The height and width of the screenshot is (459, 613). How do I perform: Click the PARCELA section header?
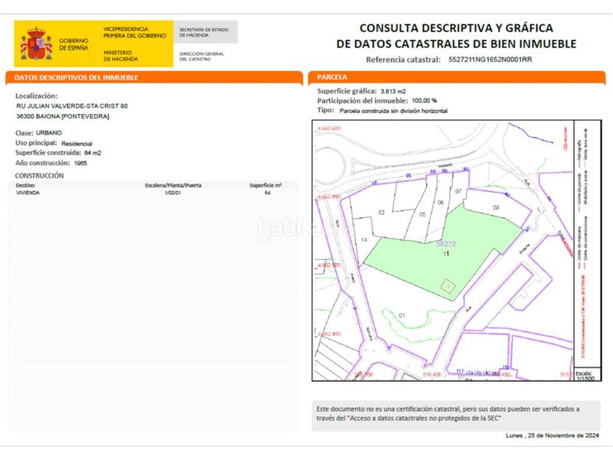coord(332,77)
